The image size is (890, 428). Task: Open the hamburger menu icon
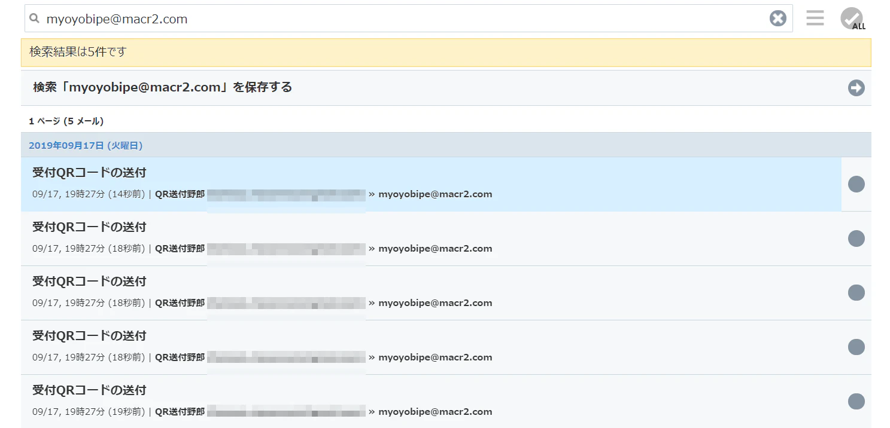(x=815, y=18)
